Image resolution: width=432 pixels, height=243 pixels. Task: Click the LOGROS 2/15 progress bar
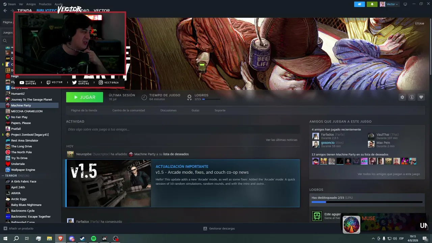(x=211, y=99)
